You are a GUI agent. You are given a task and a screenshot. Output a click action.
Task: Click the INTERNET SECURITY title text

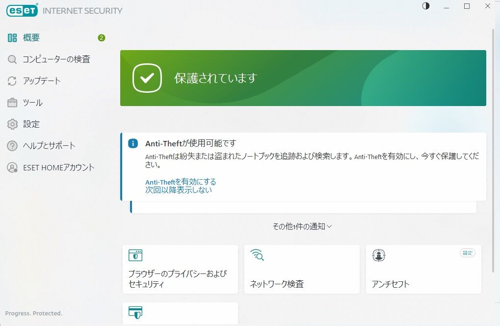(82, 11)
